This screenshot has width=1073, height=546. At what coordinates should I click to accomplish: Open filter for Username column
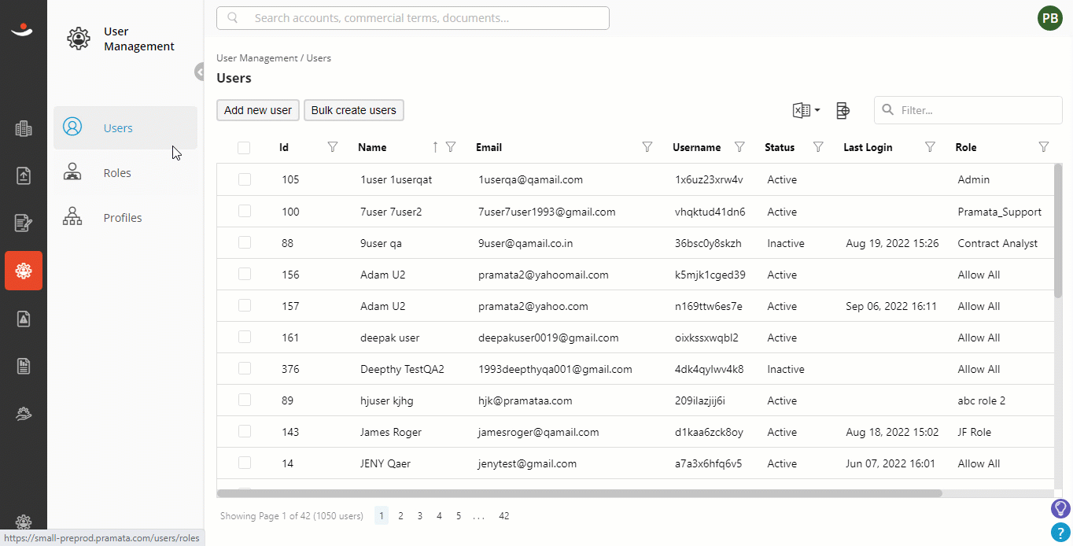pyautogui.click(x=739, y=147)
